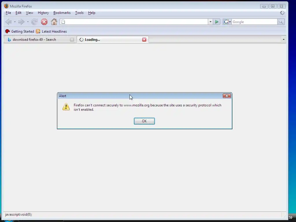Open the list all tabs dropdown
The image size is (296, 222).
click(x=284, y=39)
